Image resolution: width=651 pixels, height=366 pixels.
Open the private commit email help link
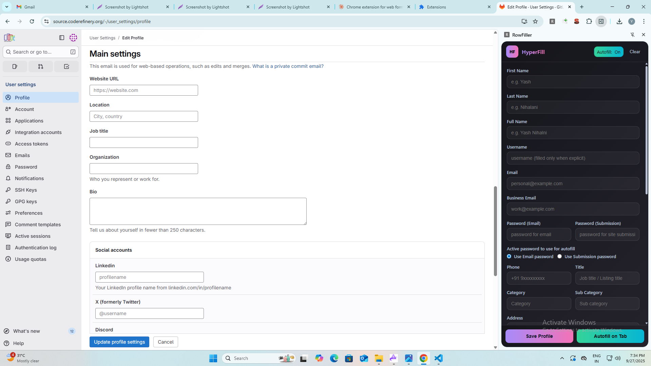(288, 66)
